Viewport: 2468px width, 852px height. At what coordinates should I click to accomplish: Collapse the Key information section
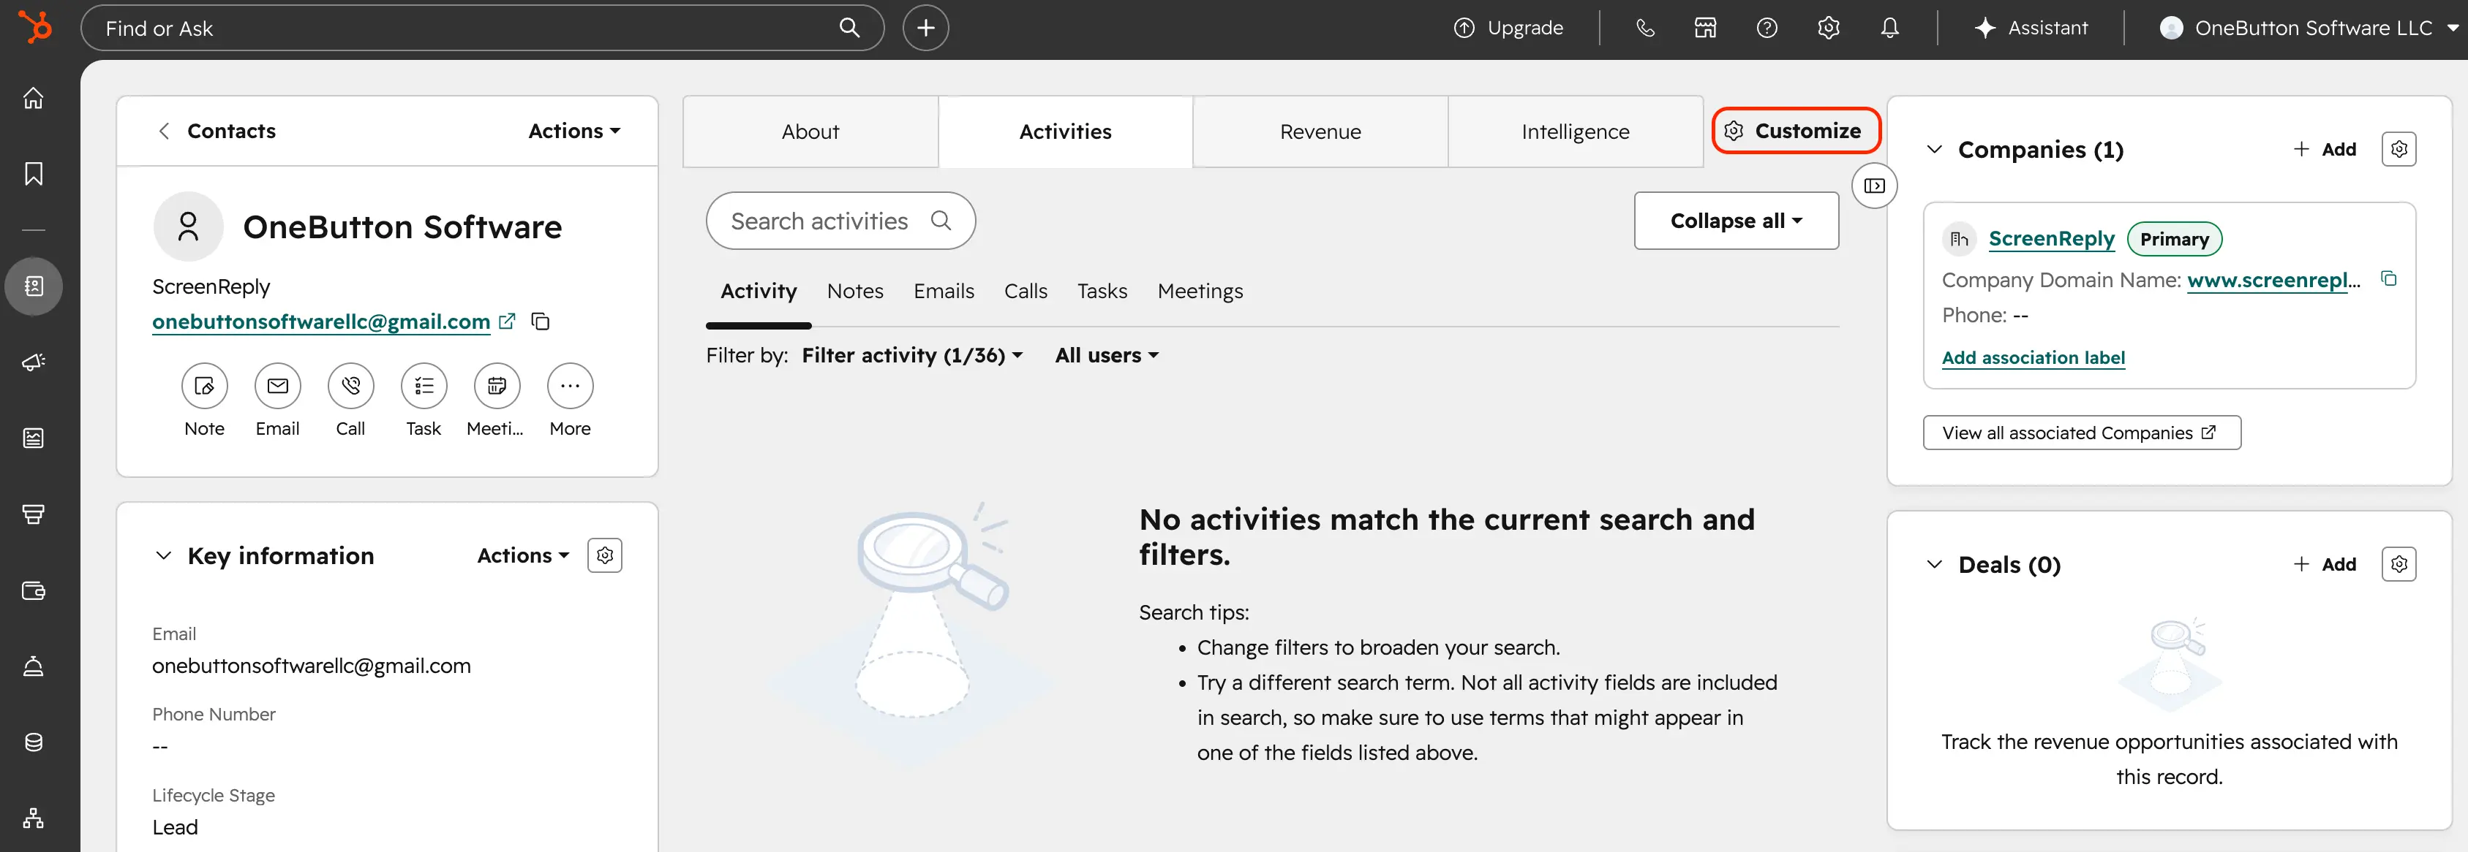[164, 555]
